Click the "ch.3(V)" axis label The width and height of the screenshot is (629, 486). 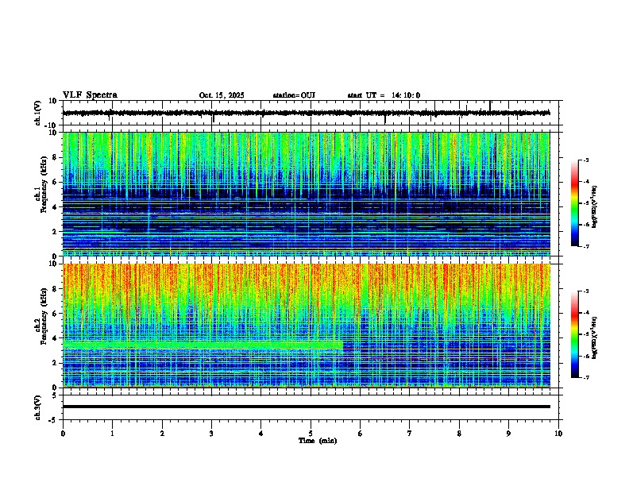[38, 407]
